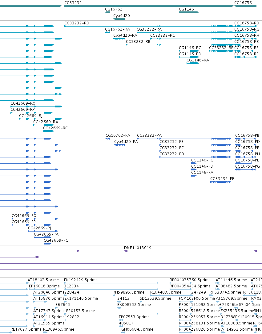
Task: Select protein CG33232-PE
Action: coord(222,179)
